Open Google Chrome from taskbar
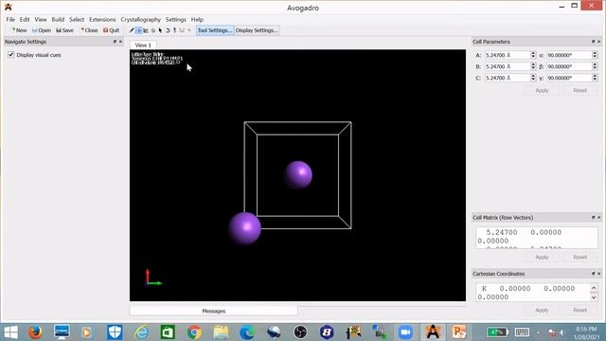 point(194,332)
